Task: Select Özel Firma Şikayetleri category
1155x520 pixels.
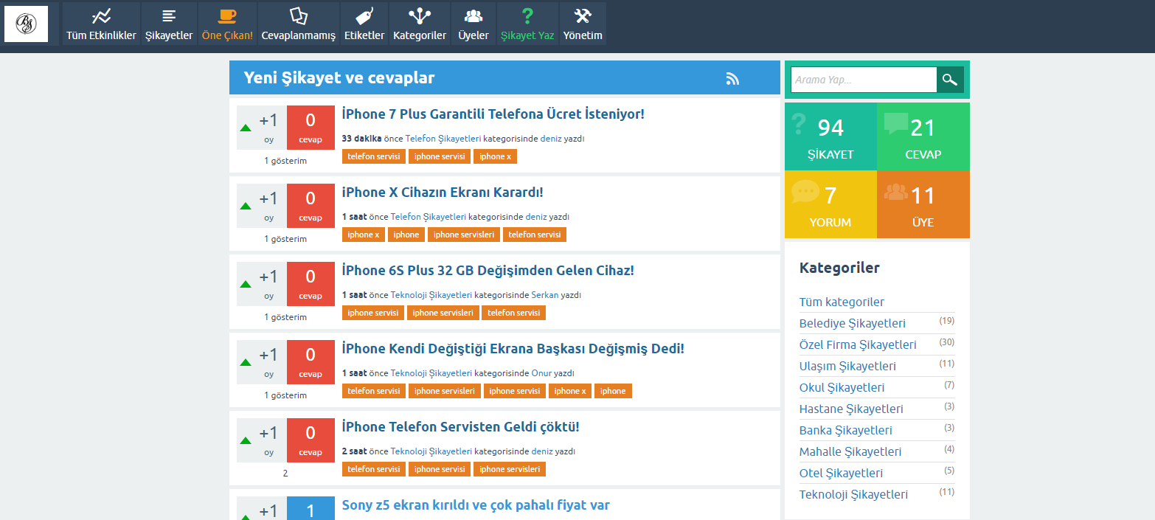Action: [858, 344]
